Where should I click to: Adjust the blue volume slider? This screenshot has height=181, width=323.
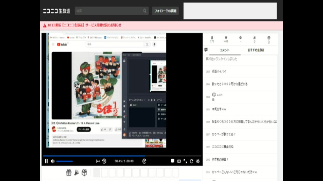click(x=65, y=161)
